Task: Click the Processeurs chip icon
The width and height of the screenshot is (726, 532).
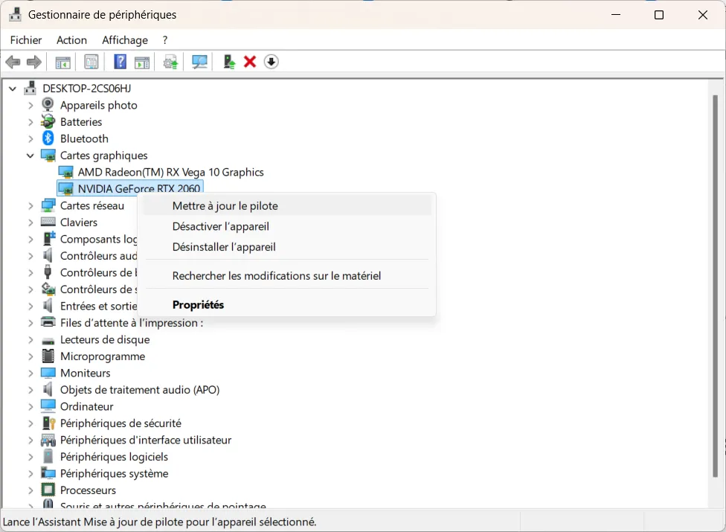Action: click(x=48, y=490)
